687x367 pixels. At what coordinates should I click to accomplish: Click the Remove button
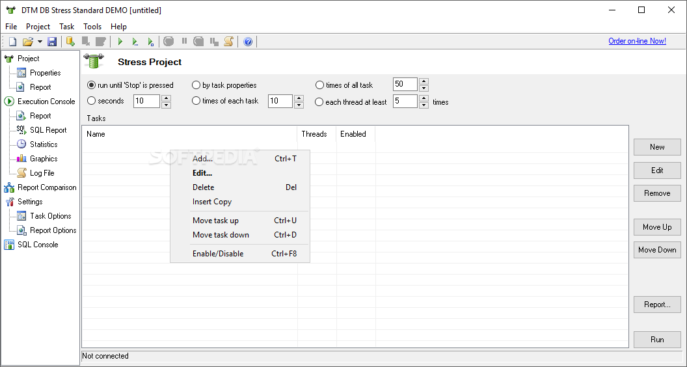657,193
